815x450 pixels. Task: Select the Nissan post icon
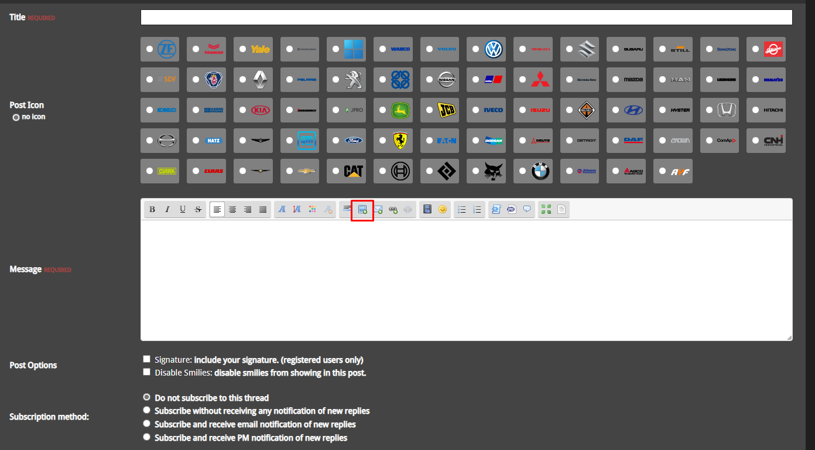pyautogui.click(x=429, y=80)
